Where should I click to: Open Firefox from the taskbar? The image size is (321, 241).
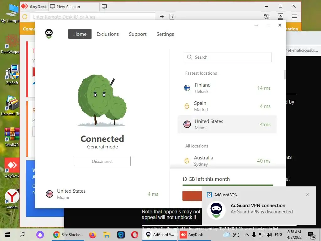92,235
